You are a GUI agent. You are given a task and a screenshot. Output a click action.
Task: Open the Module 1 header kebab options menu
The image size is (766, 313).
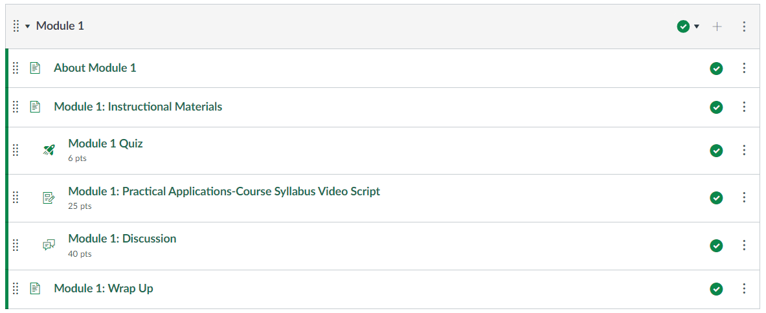(x=744, y=27)
